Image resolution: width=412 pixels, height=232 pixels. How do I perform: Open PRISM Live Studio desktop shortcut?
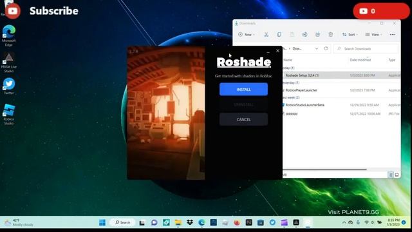8,63
